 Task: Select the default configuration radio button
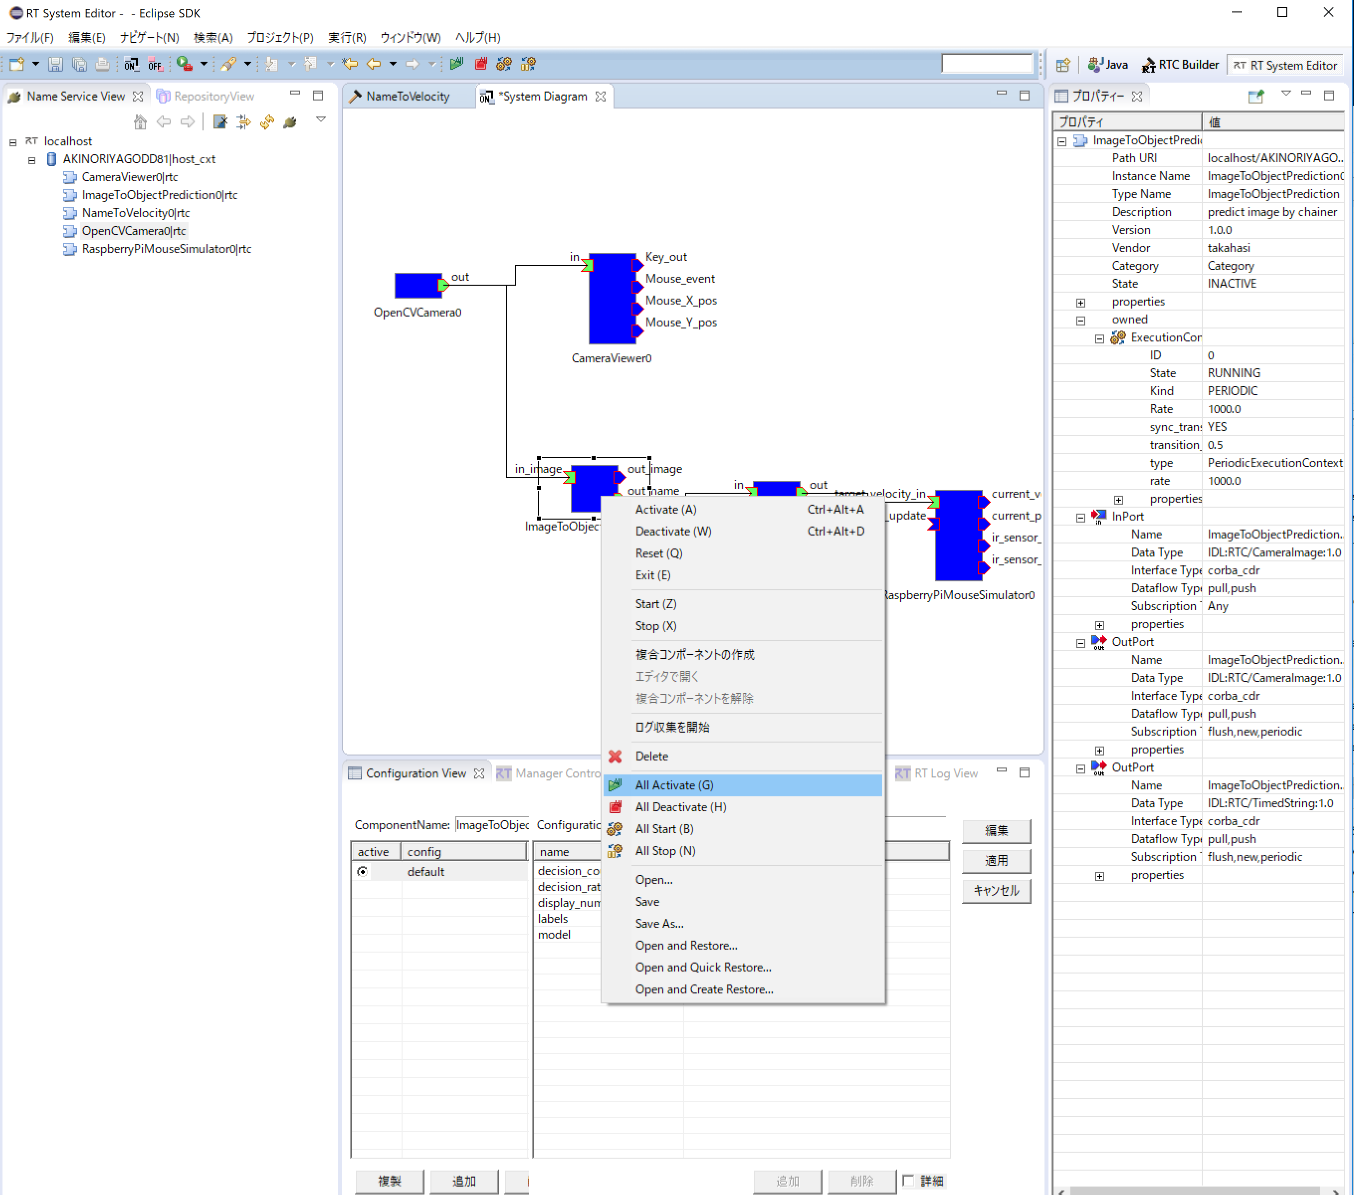pyautogui.click(x=362, y=872)
